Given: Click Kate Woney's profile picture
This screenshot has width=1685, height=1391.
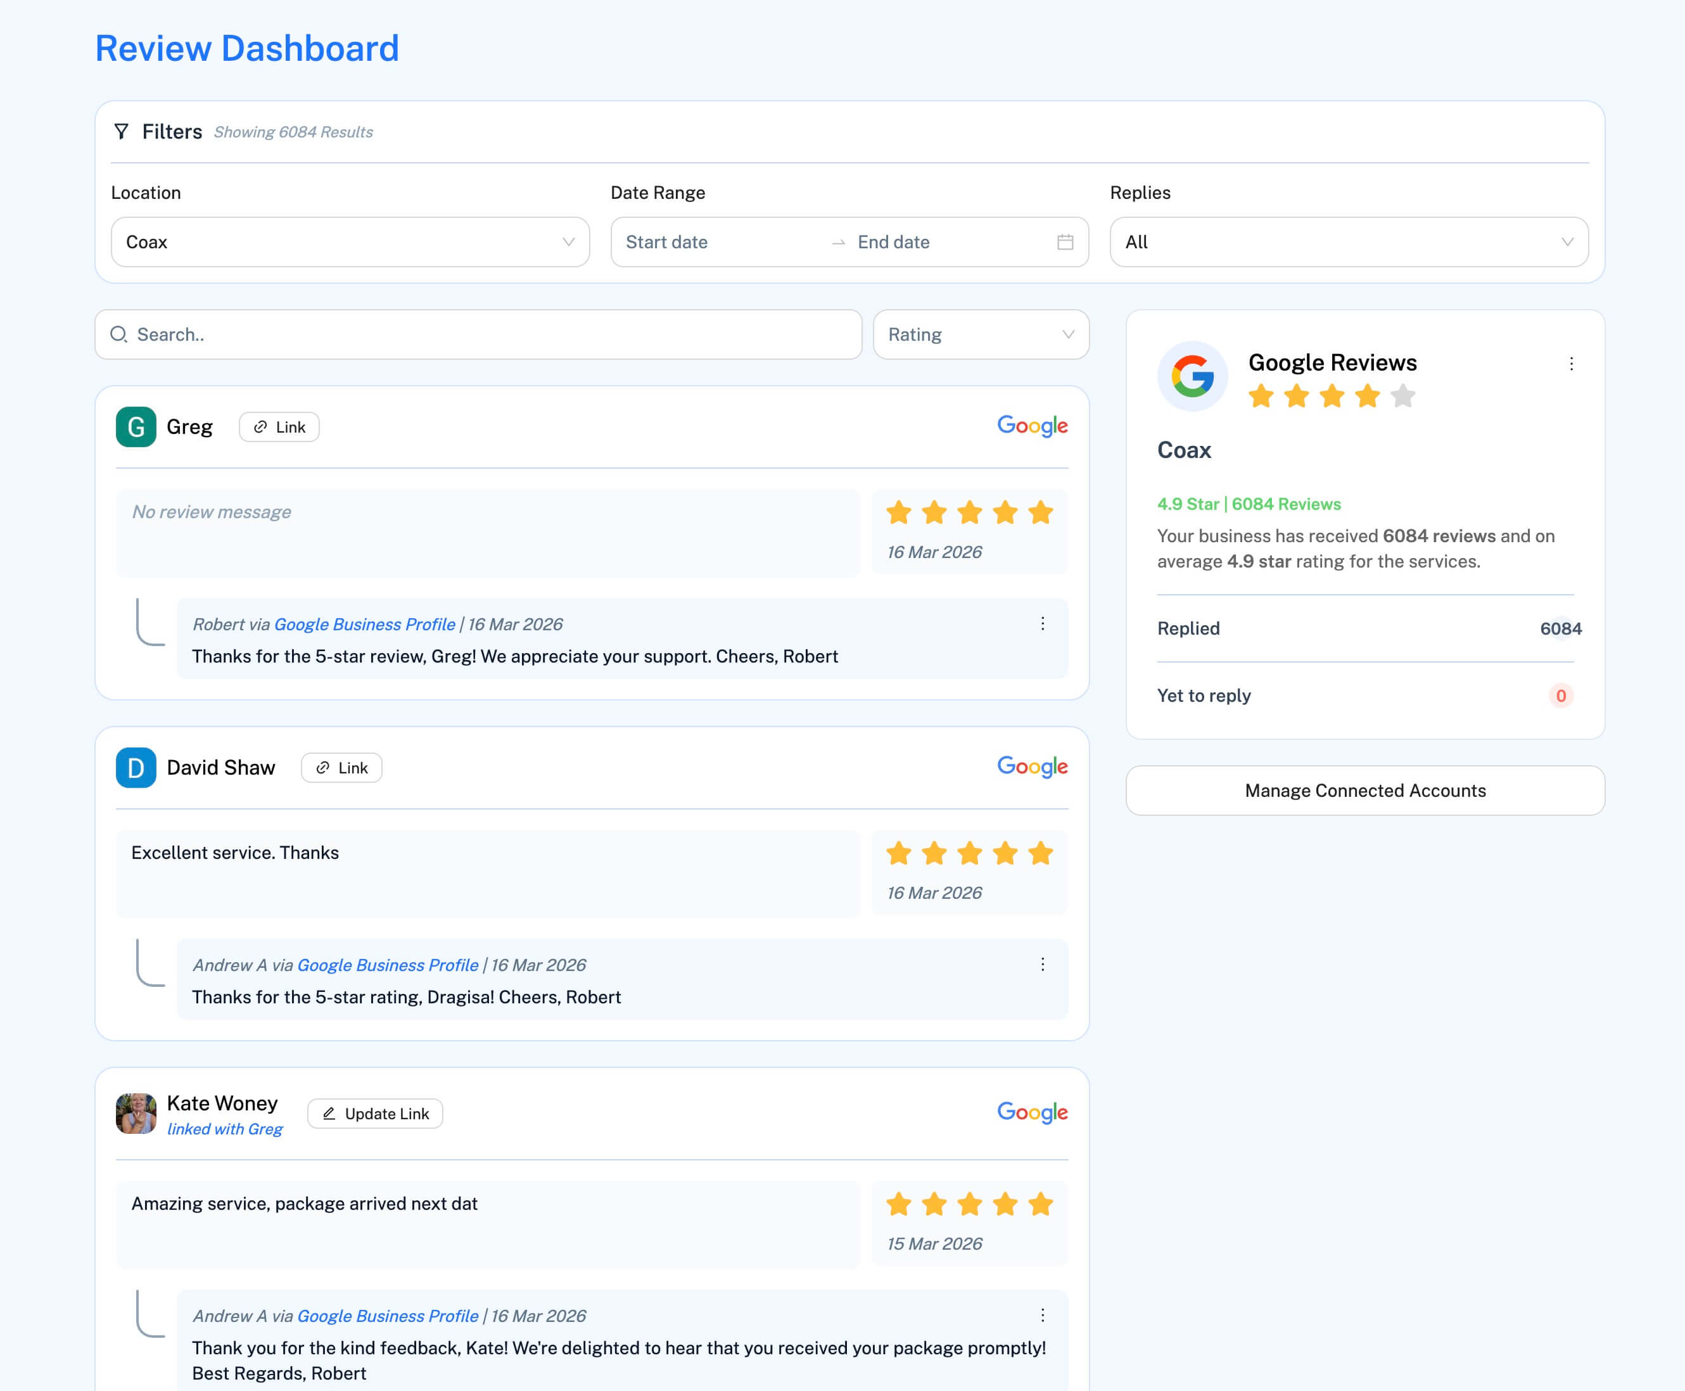Looking at the screenshot, I should tap(136, 1114).
